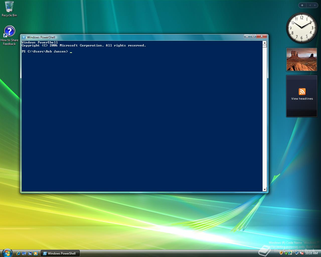This screenshot has height=257, width=321.
Task: Click the sidebar Add Gadgets plus button
Action: 302,5
